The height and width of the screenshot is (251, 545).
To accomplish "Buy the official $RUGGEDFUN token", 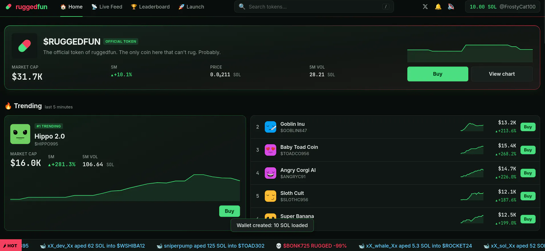I will (438, 74).
